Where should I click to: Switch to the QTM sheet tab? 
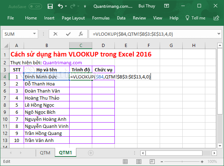45,153
